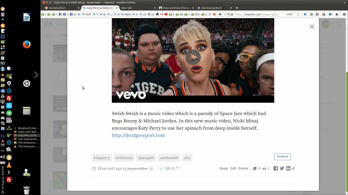Click the comments count icon
Viewport: 348px width, 195px height.
[254, 168]
